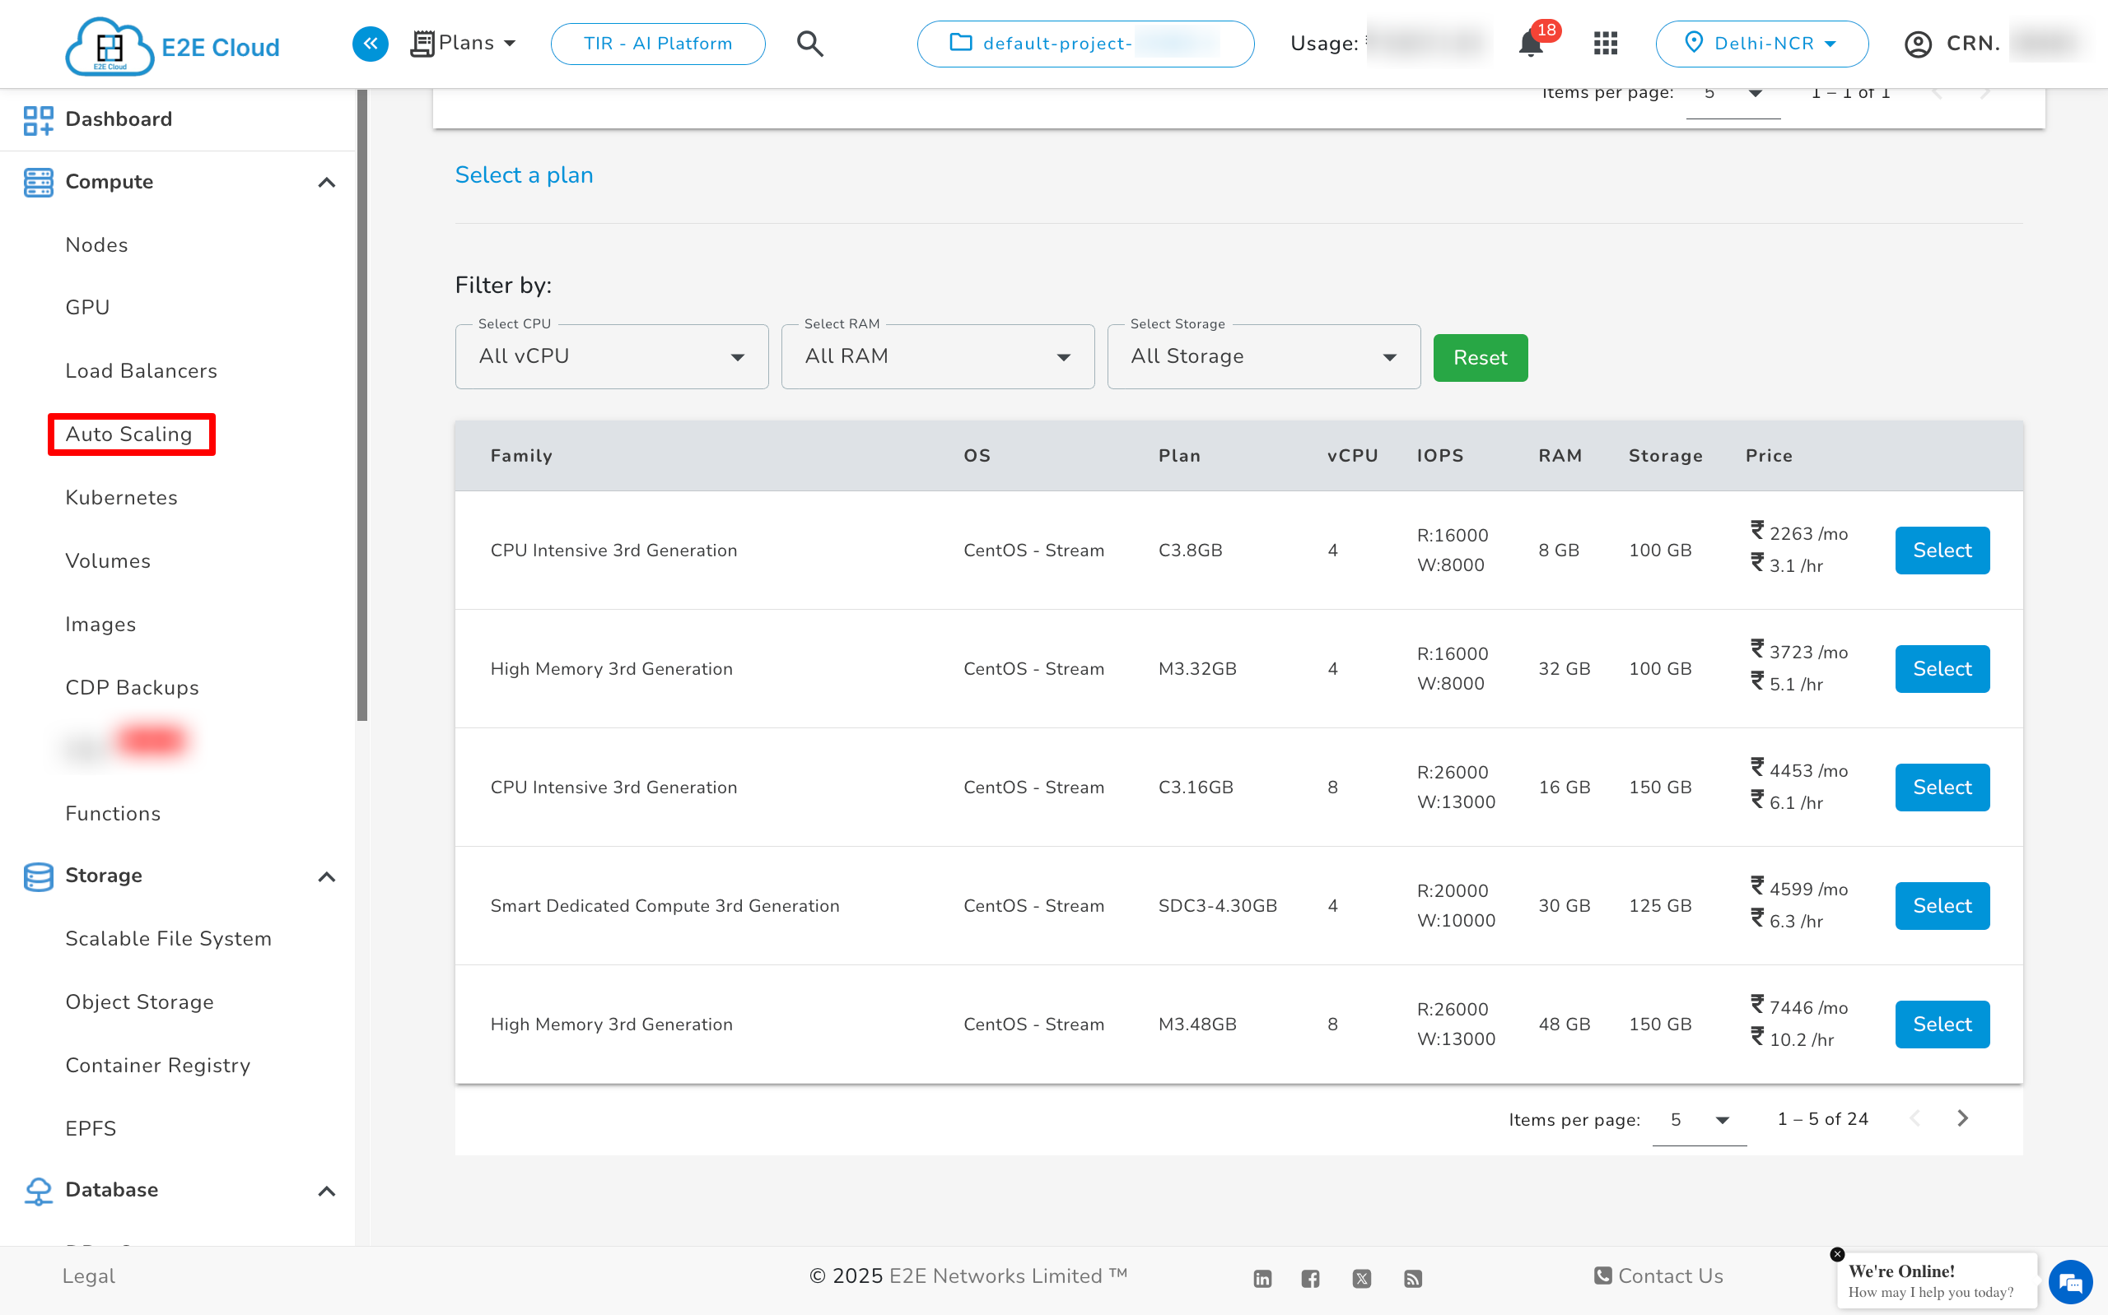Go to next page of the plans table
This screenshot has height=1315, width=2108.
pyautogui.click(x=1963, y=1118)
